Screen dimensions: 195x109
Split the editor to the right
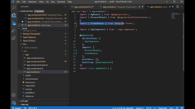click(x=177, y=7)
